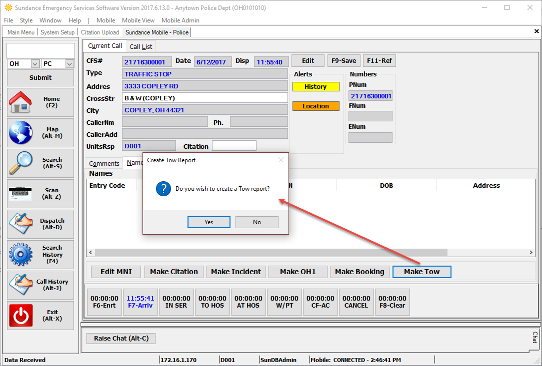Click the Make Incident button
The height and width of the screenshot is (366, 542).
coord(236,272)
